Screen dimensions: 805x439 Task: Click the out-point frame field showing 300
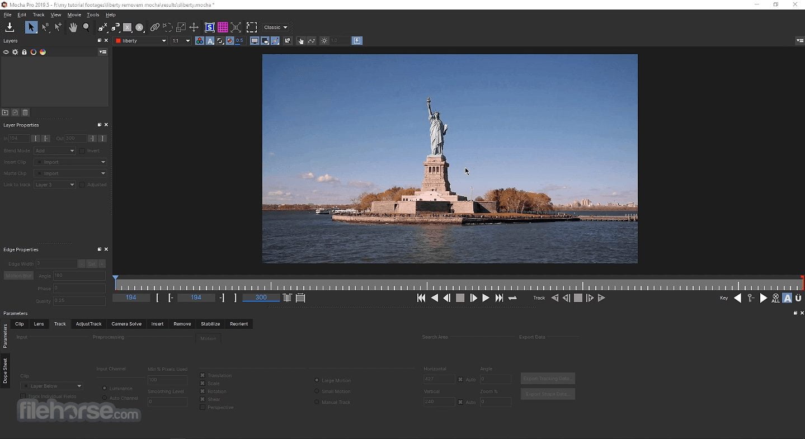(261, 298)
